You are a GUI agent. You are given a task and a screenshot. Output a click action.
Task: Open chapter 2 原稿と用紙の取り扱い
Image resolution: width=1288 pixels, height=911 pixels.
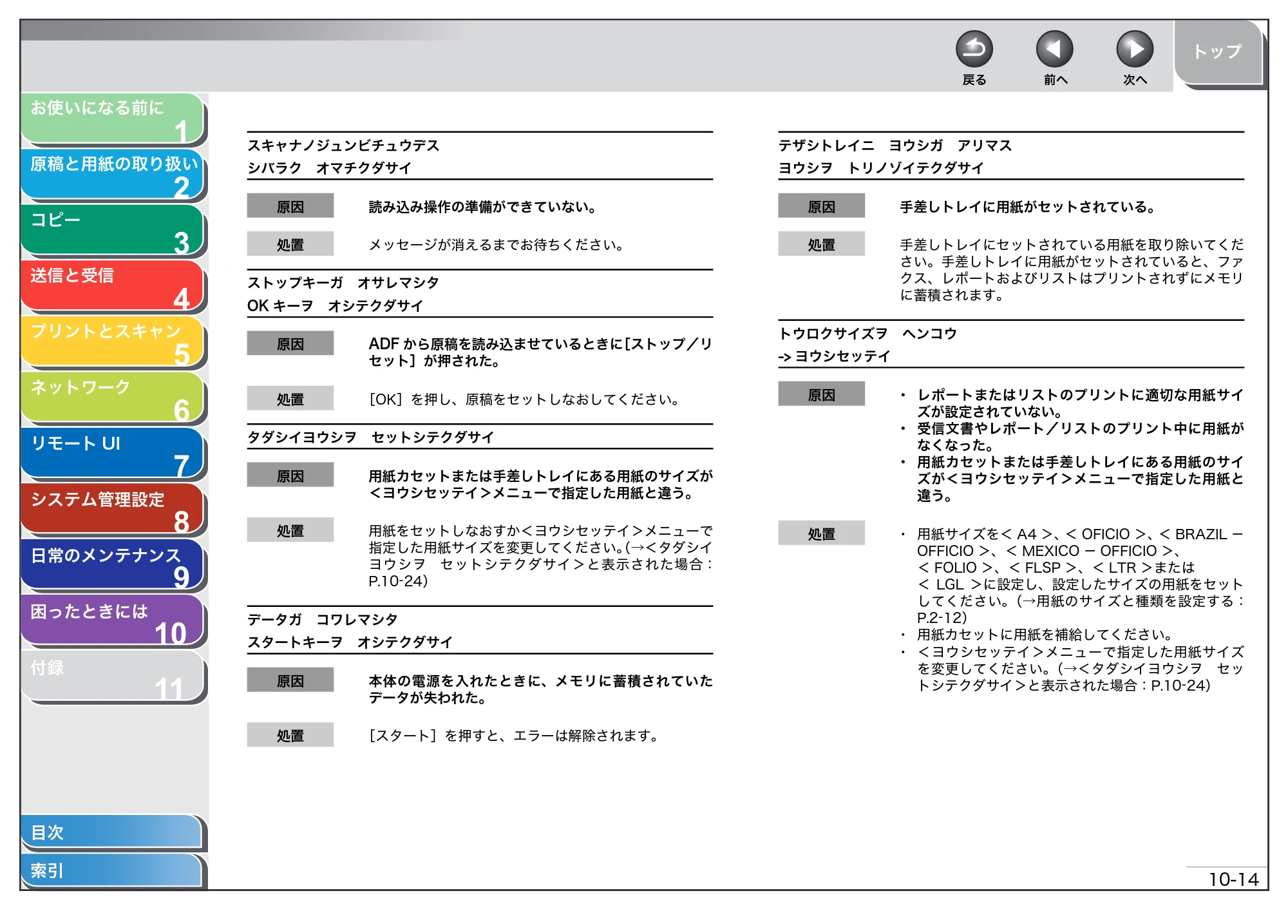[113, 175]
